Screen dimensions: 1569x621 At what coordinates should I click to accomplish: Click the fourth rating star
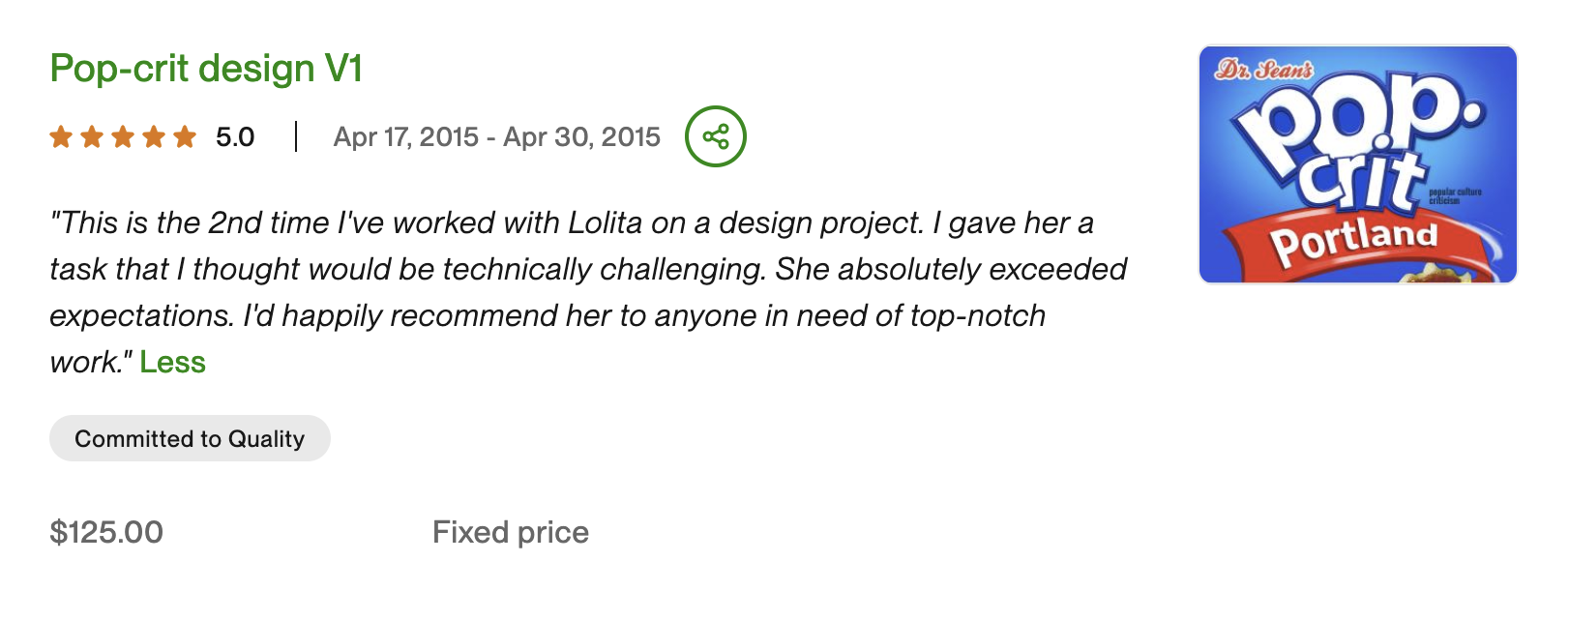point(154,137)
